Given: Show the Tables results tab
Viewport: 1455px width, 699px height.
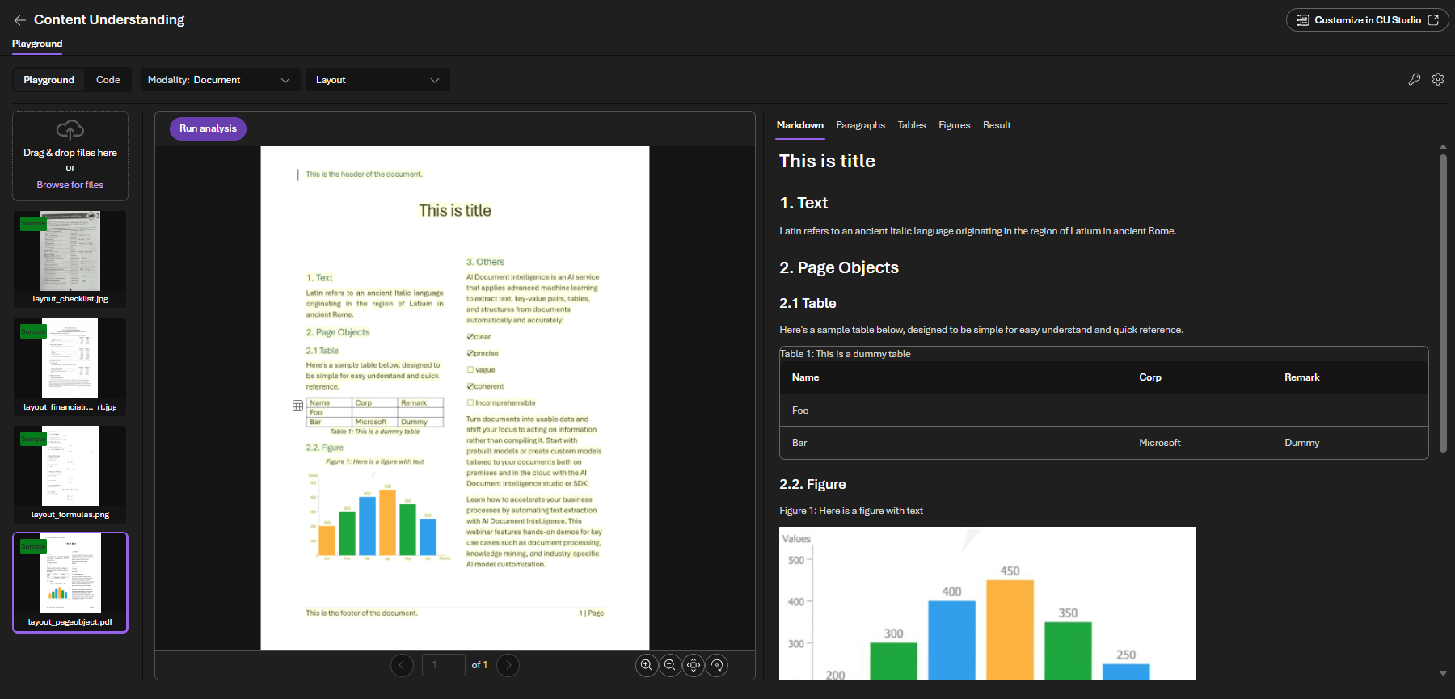Looking at the screenshot, I should [x=912, y=125].
